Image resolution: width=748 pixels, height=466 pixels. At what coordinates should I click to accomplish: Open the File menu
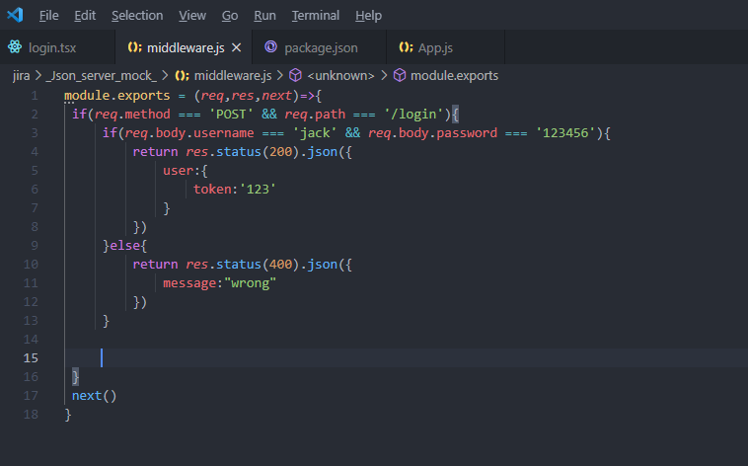[48, 16]
